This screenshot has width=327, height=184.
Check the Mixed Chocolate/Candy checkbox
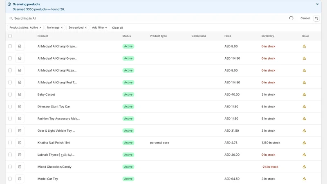click(10, 167)
